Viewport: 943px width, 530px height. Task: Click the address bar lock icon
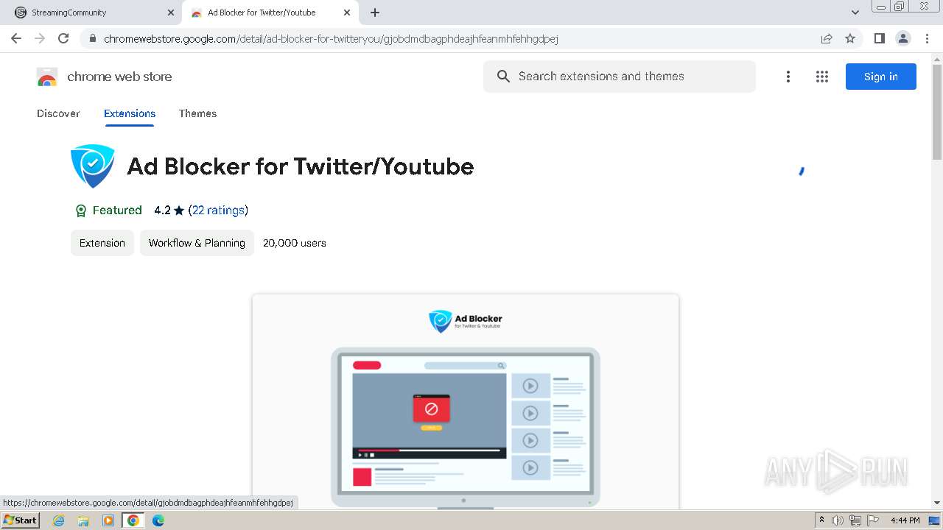pos(92,39)
